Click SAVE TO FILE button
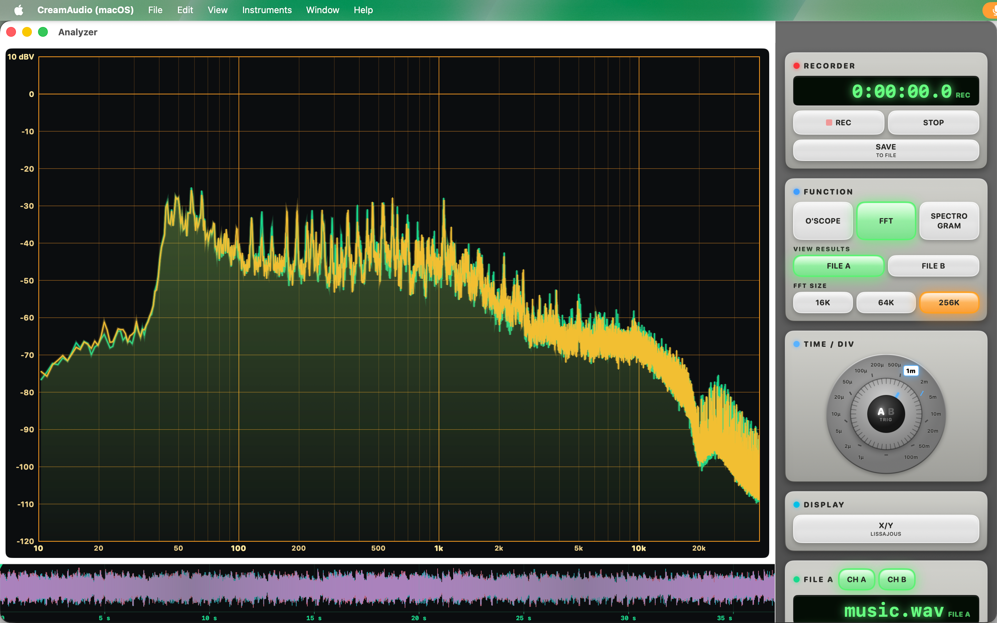Image resolution: width=997 pixels, height=623 pixels. (x=886, y=151)
